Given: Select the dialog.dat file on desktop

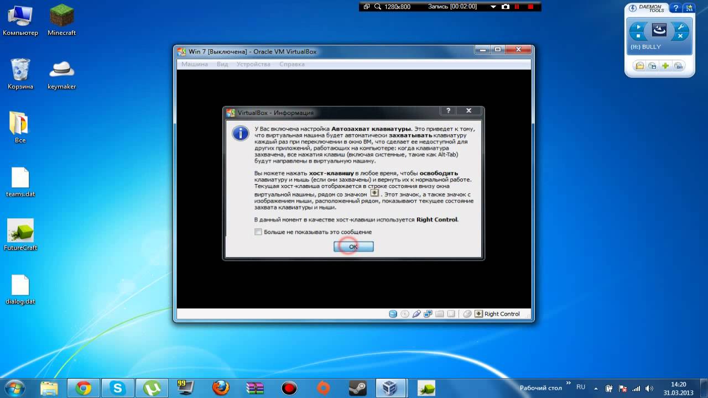Looking at the screenshot, I should pyautogui.click(x=20, y=289).
